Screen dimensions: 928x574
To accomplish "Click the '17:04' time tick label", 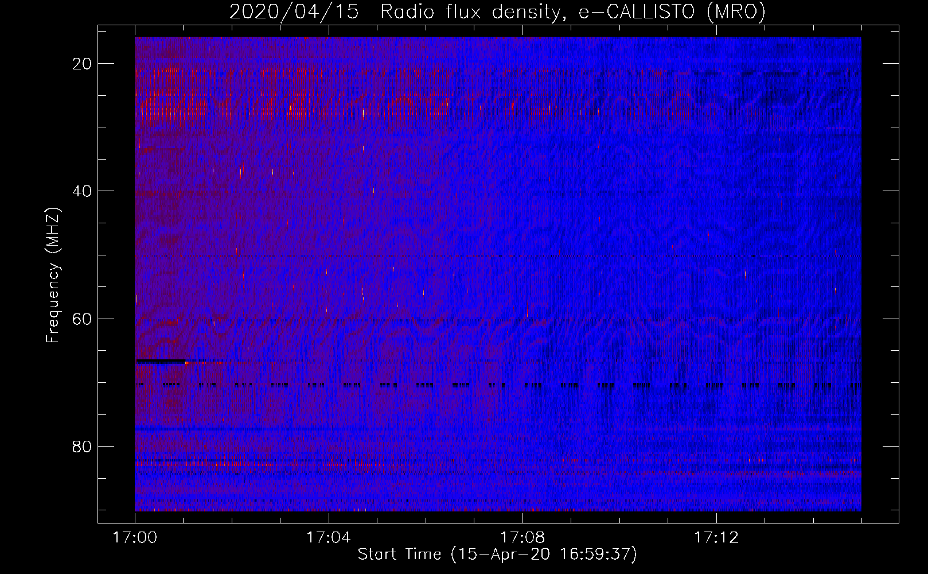I will 329,538.
